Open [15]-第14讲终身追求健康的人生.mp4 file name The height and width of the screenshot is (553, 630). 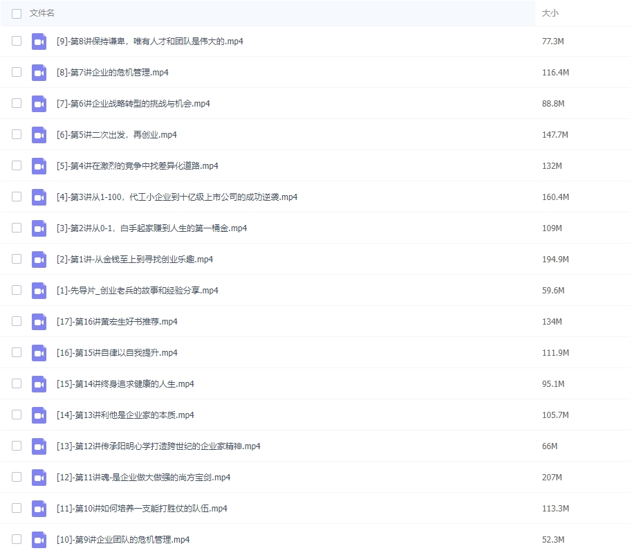pyautogui.click(x=125, y=384)
